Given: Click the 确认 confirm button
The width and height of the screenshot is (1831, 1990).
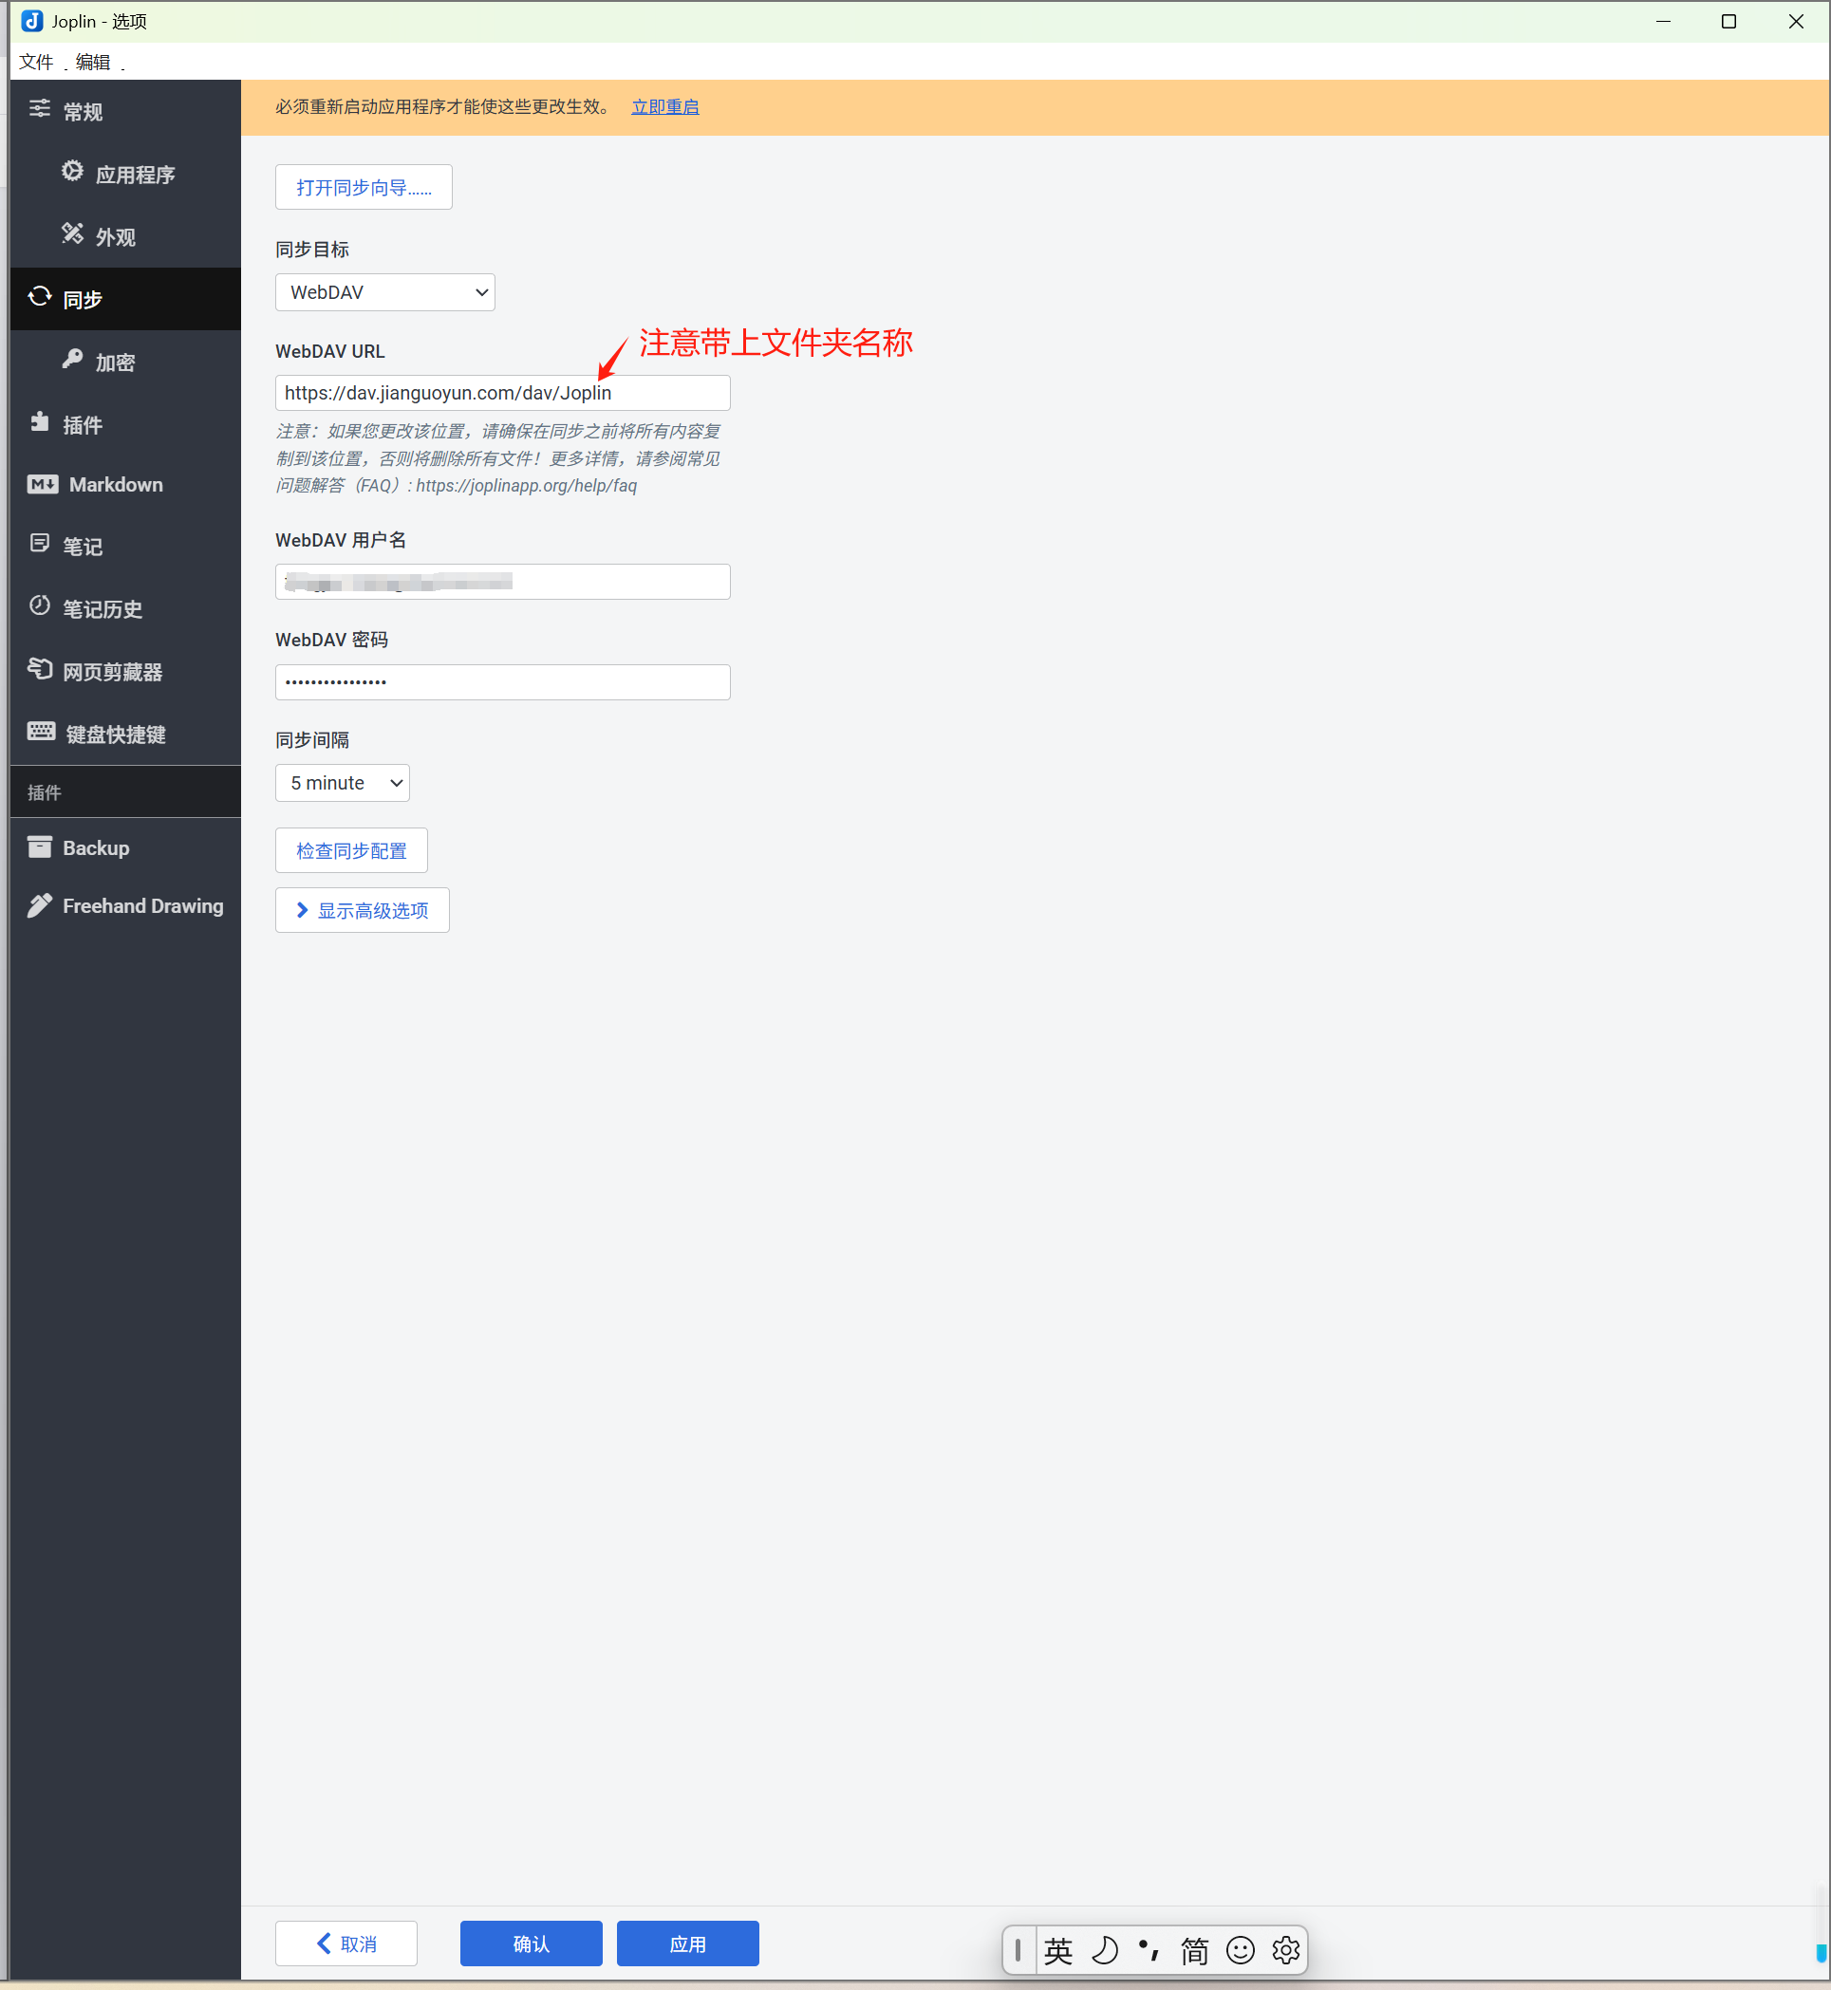Looking at the screenshot, I should (x=531, y=1944).
